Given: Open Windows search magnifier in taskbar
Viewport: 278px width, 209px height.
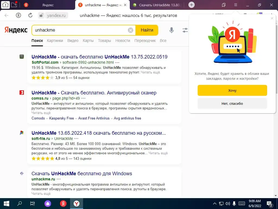Looking at the screenshot, I should (20, 204).
